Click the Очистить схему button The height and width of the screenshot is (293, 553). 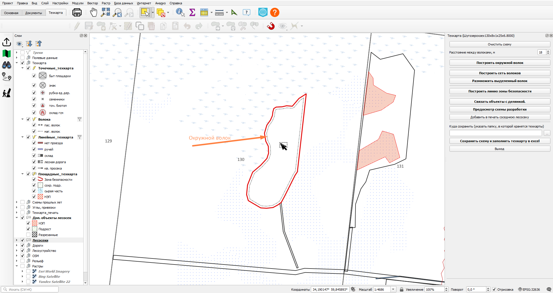[x=500, y=44]
